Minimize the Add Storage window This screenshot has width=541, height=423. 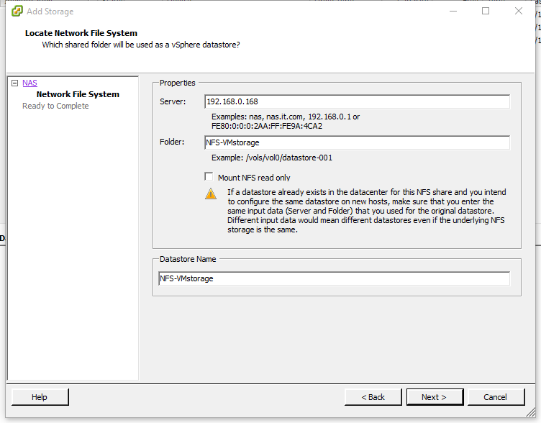453,12
